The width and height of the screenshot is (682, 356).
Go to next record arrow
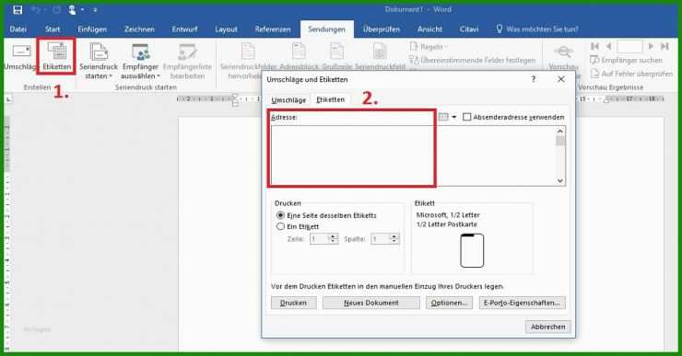(x=651, y=46)
